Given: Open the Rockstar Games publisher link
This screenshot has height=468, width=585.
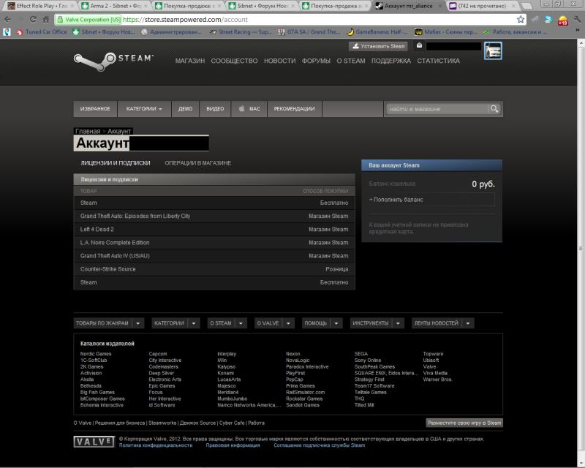Looking at the screenshot, I should [304, 399].
